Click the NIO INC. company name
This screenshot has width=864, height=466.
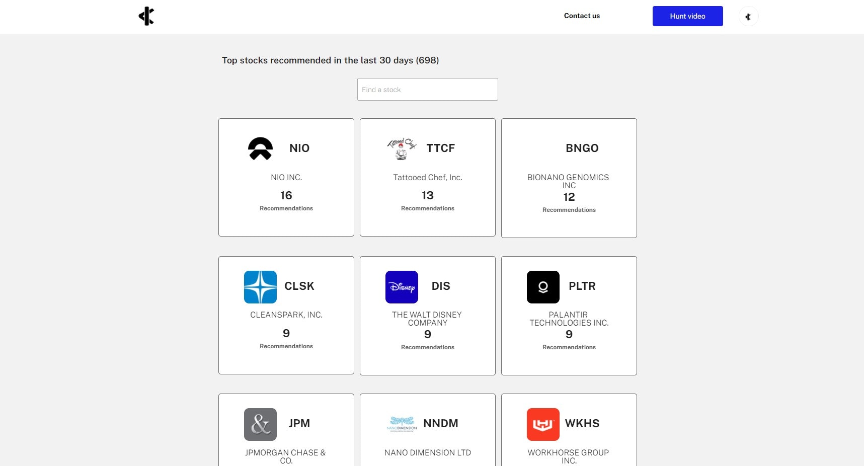point(286,177)
